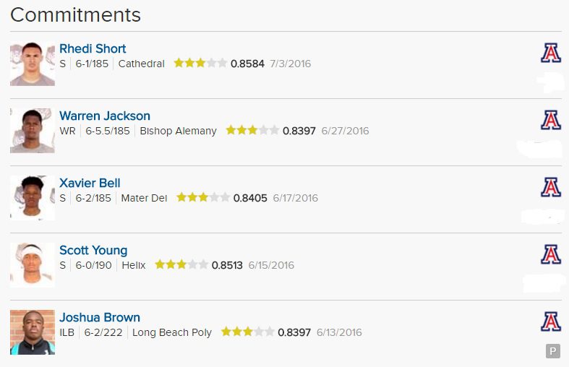The image size is (569, 367).
Task: Open Scott Young's player profile link
Action: click(93, 250)
